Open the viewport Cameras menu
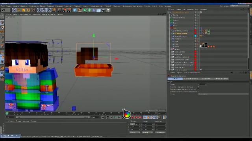 (x=15, y=14)
